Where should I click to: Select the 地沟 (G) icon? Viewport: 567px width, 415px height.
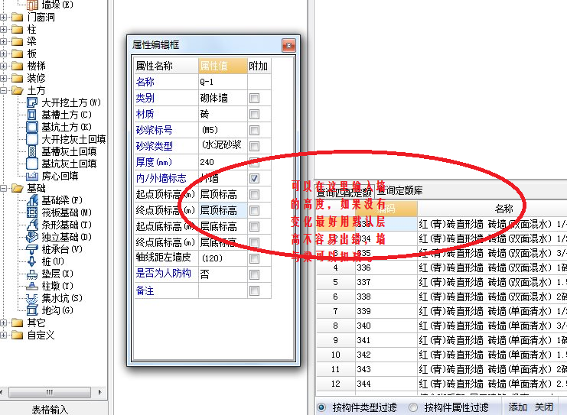click(x=32, y=310)
